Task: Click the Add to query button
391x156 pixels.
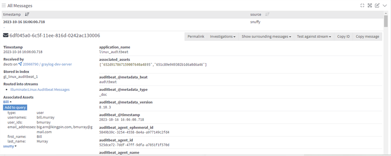Action: coord(15,107)
